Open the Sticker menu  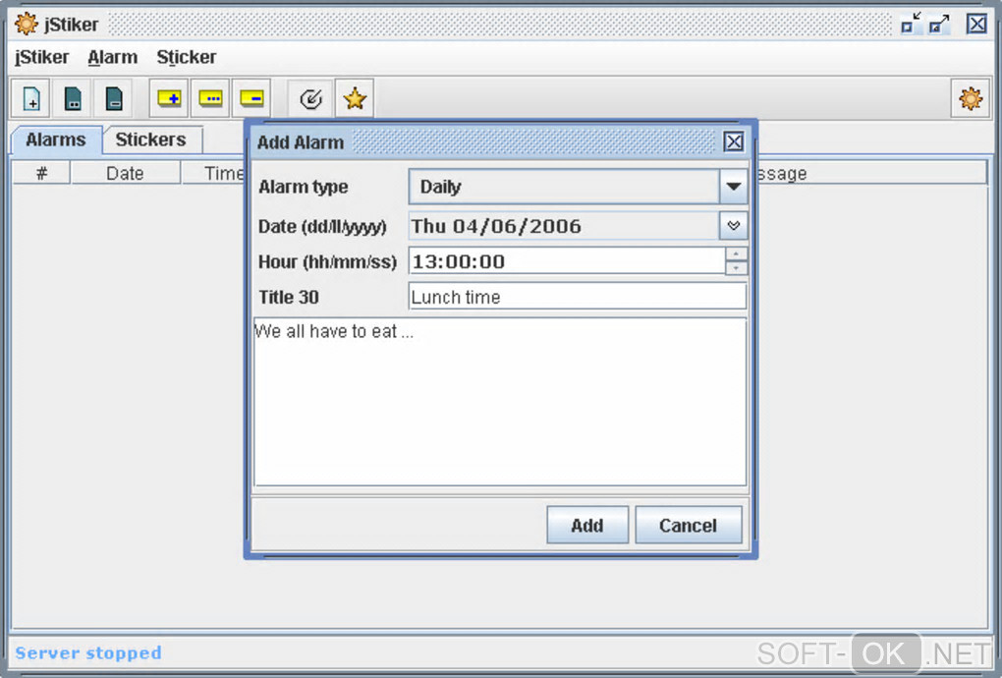point(187,58)
